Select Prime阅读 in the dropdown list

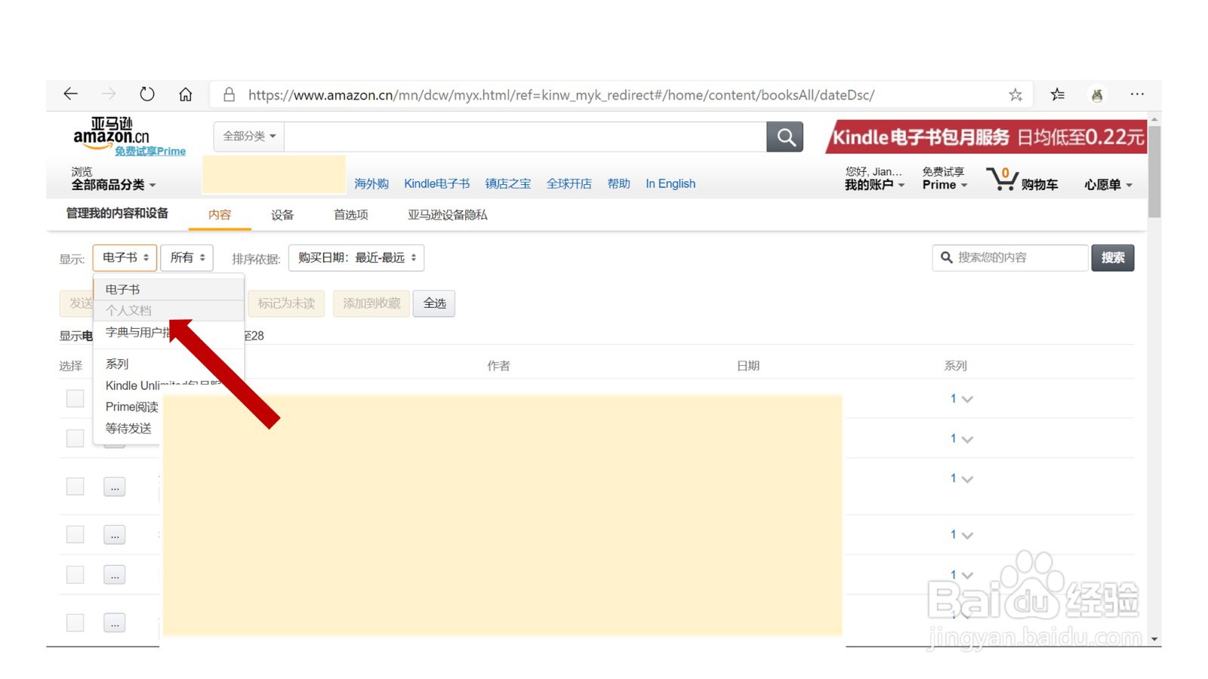coord(132,407)
